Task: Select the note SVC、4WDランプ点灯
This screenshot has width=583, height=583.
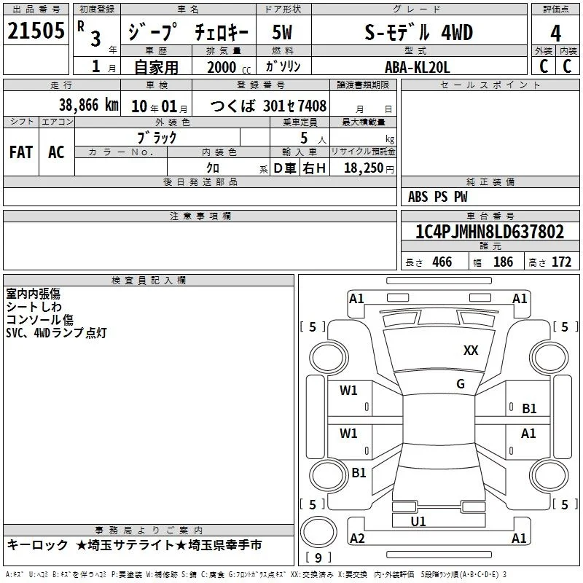Action: (x=57, y=333)
